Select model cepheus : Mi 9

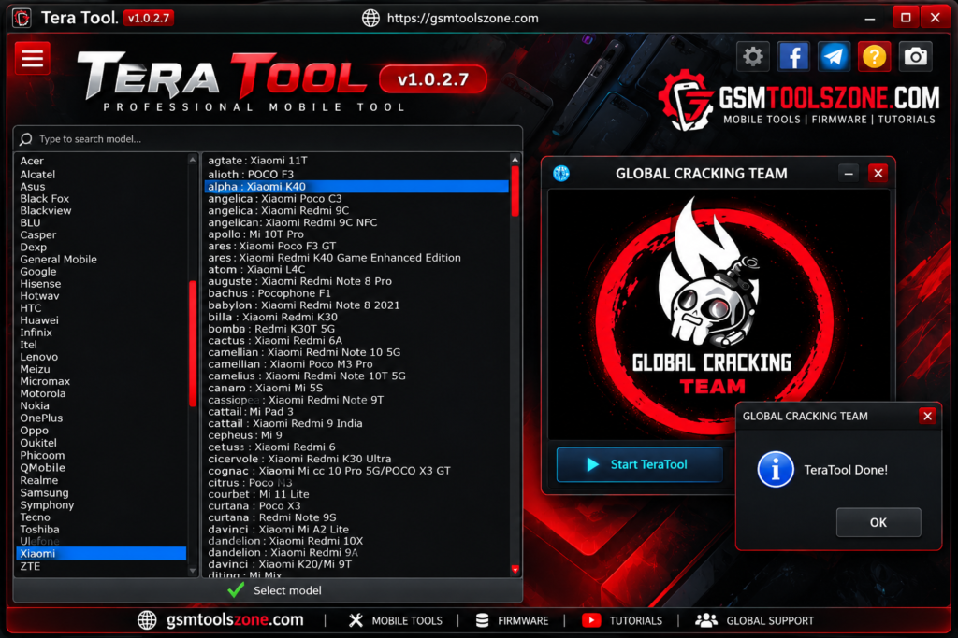click(356, 435)
